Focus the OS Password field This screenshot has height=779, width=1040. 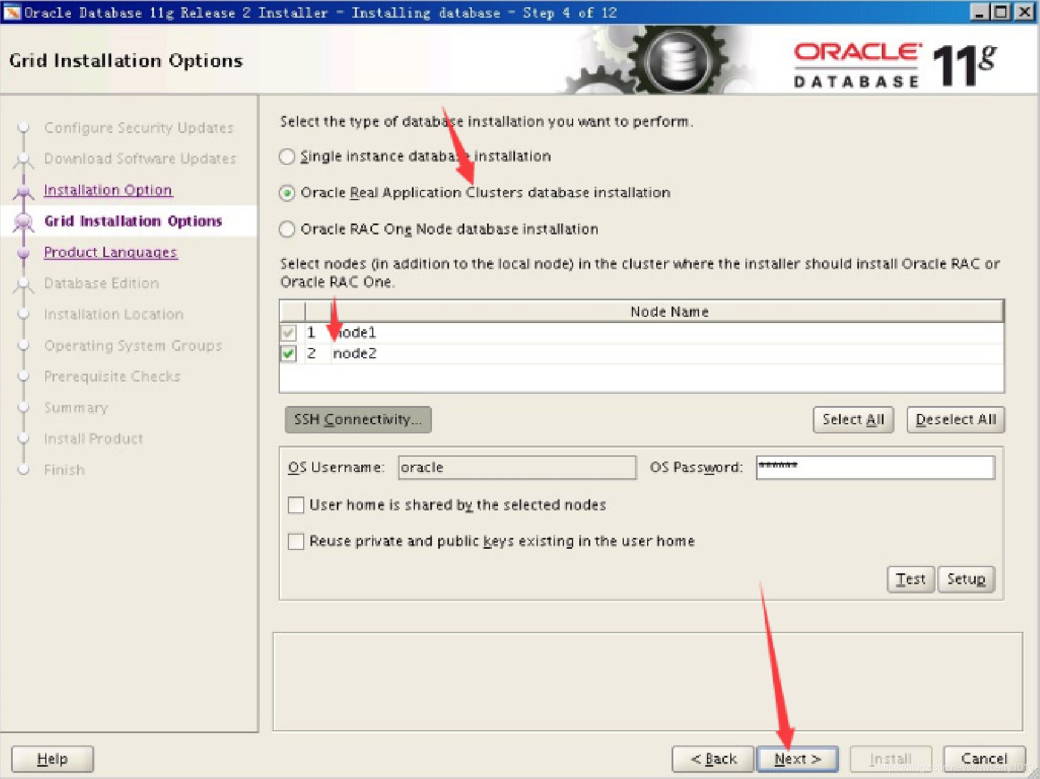(x=875, y=468)
